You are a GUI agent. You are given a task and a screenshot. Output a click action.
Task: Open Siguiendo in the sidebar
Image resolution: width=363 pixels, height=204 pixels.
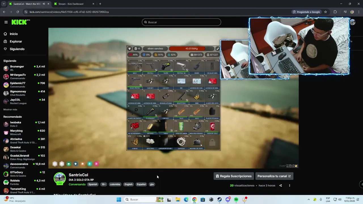[x=17, y=49]
